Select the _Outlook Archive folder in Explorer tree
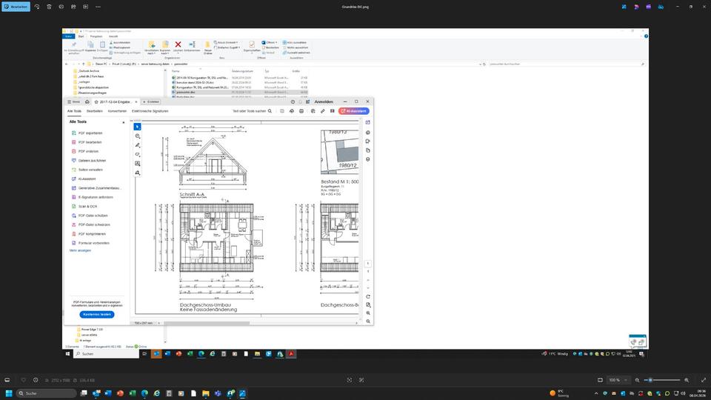 coord(86,71)
